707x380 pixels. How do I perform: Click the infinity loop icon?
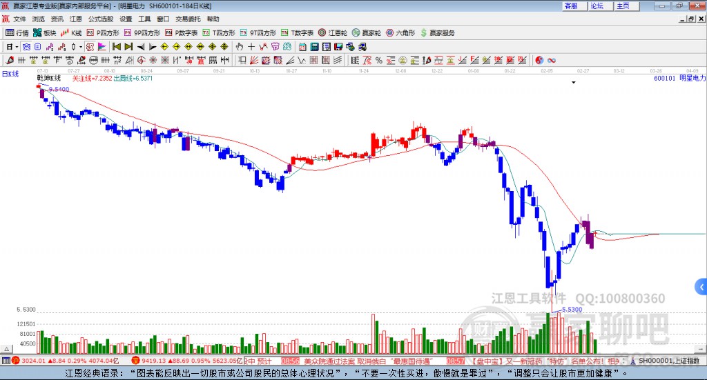[551, 60]
